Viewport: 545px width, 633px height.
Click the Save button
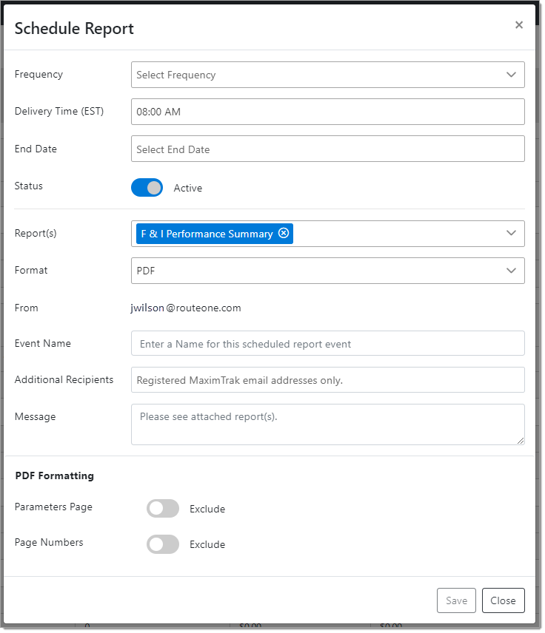(456, 600)
